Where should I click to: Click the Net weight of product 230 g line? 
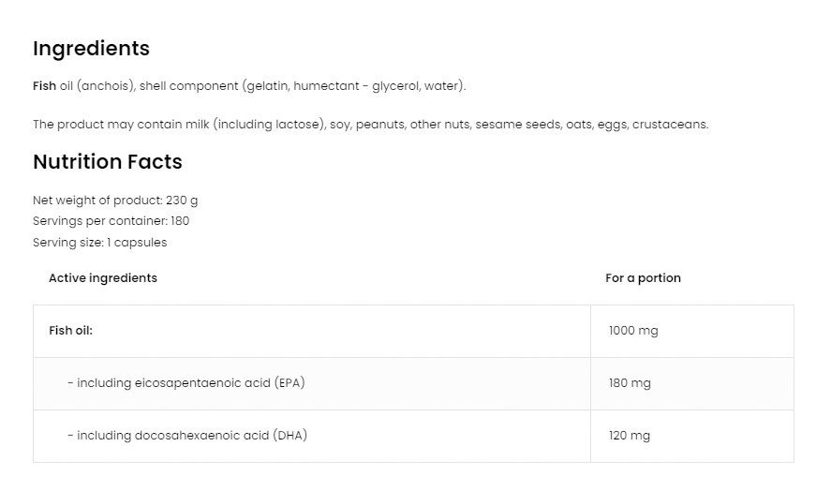coord(115,200)
